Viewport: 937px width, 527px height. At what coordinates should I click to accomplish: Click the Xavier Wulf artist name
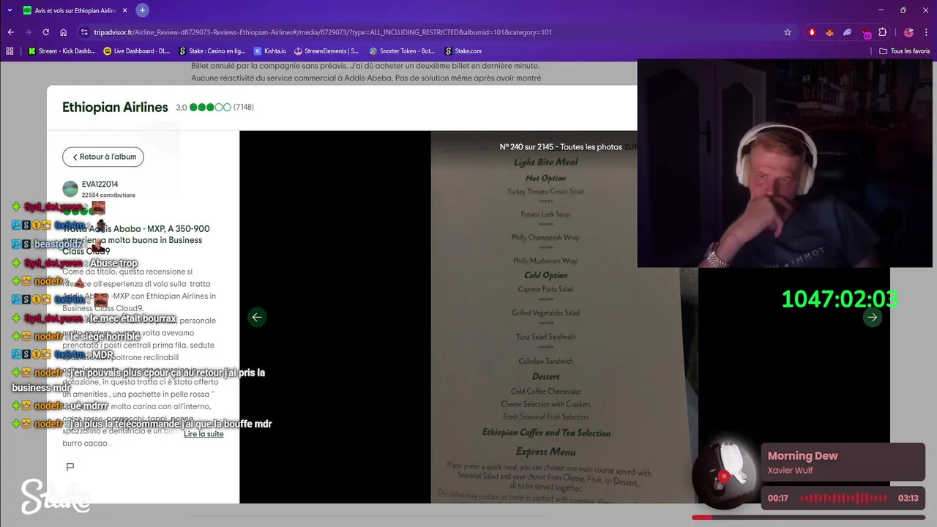(x=790, y=471)
